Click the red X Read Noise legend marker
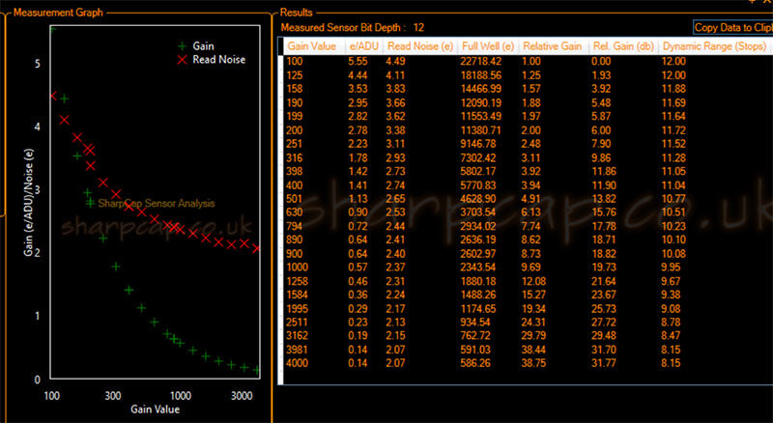This screenshot has height=423, width=773. 182,59
